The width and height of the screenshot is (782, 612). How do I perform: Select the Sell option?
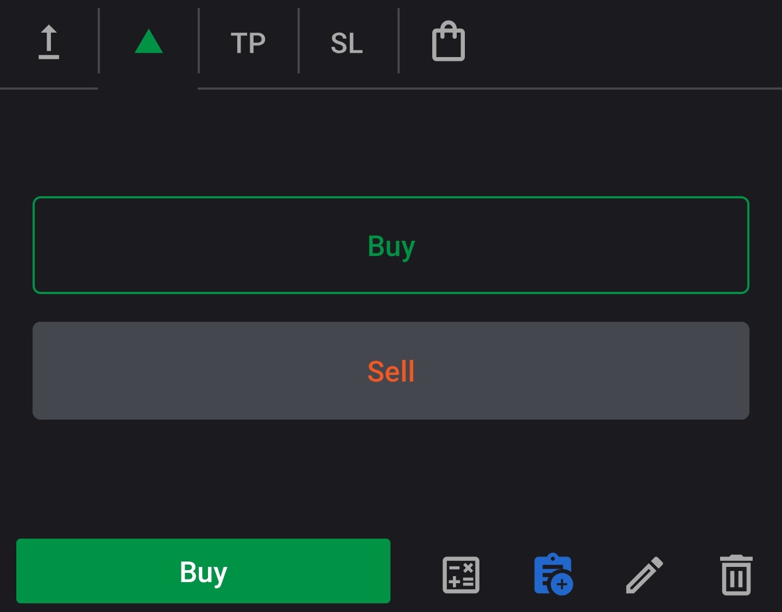click(x=391, y=371)
